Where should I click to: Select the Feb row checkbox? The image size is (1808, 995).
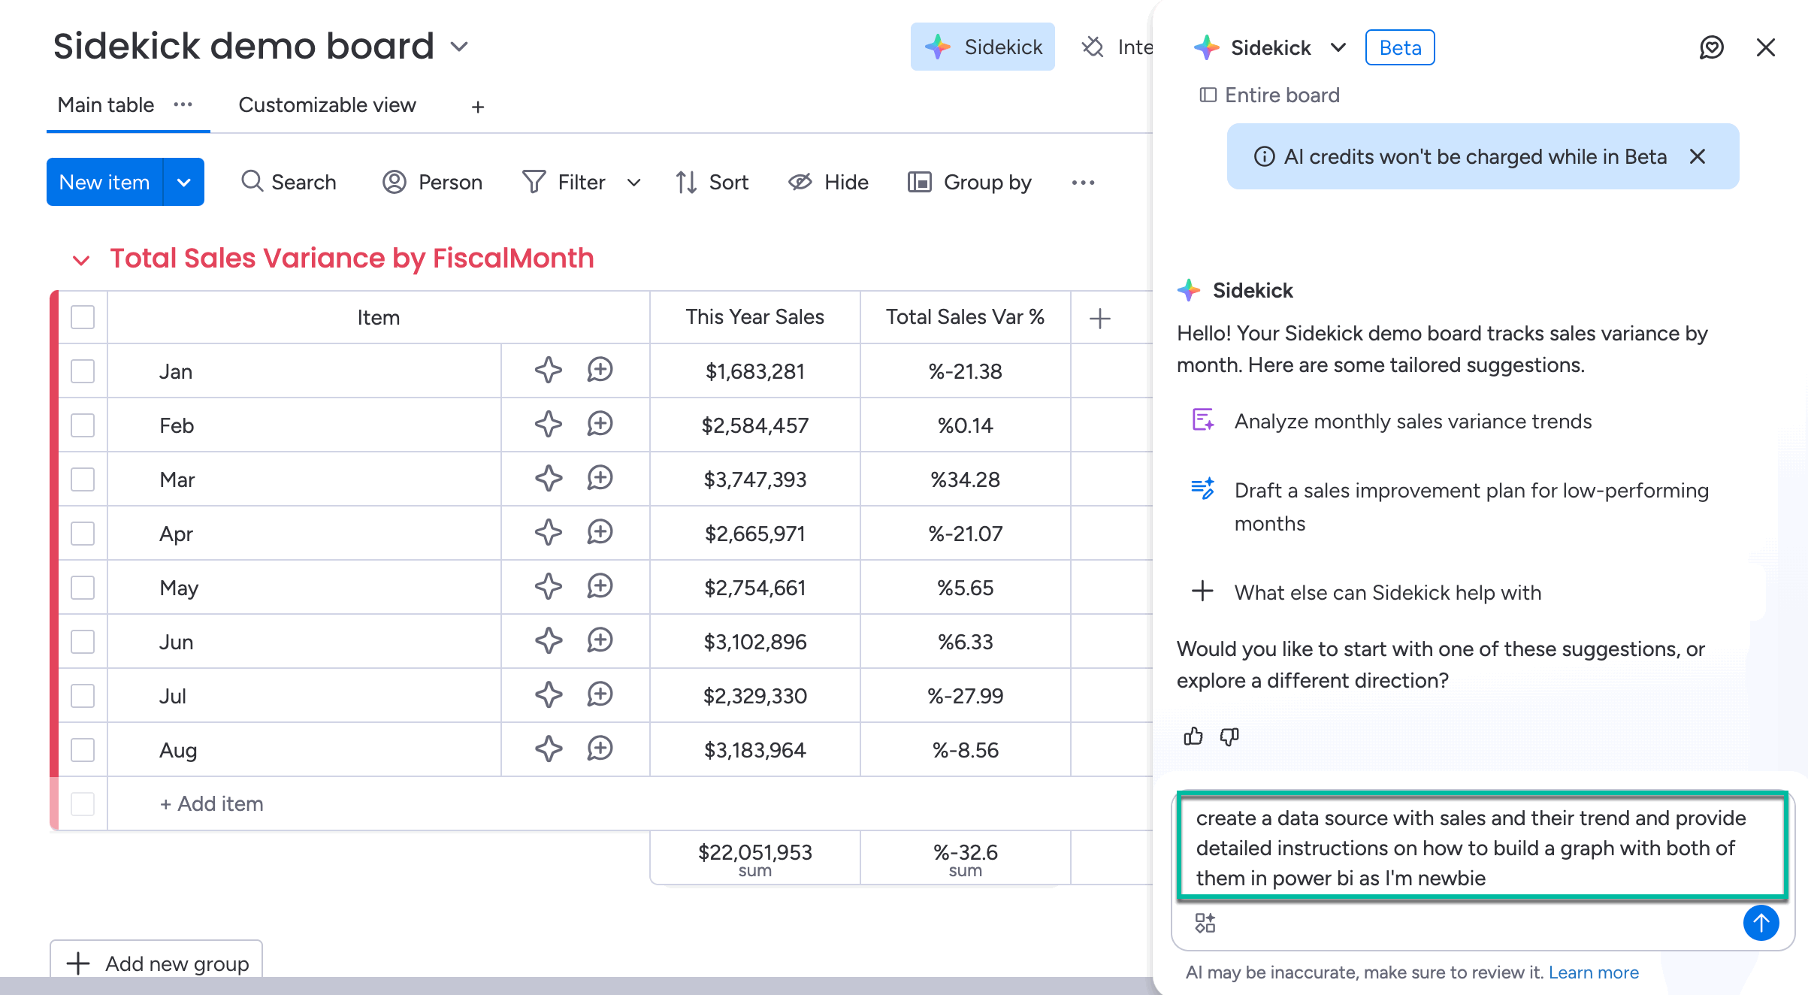[83, 425]
